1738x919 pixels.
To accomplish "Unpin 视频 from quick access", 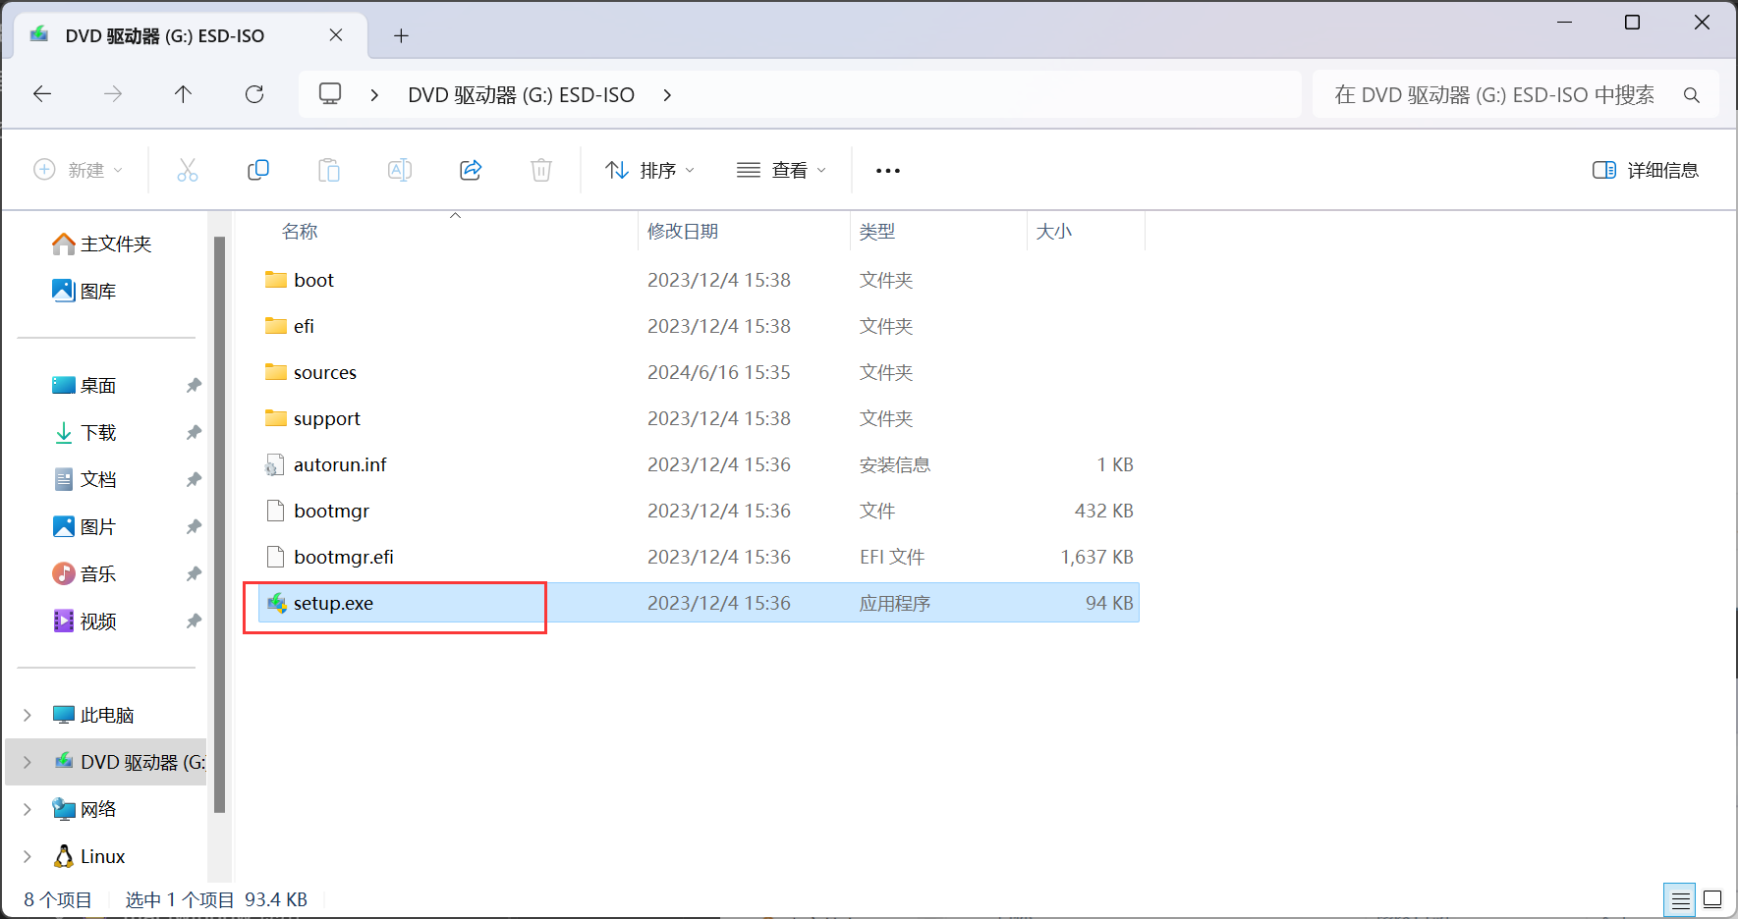I will tap(194, 622).
